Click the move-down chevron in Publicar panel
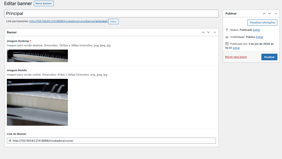 [270, 13]
